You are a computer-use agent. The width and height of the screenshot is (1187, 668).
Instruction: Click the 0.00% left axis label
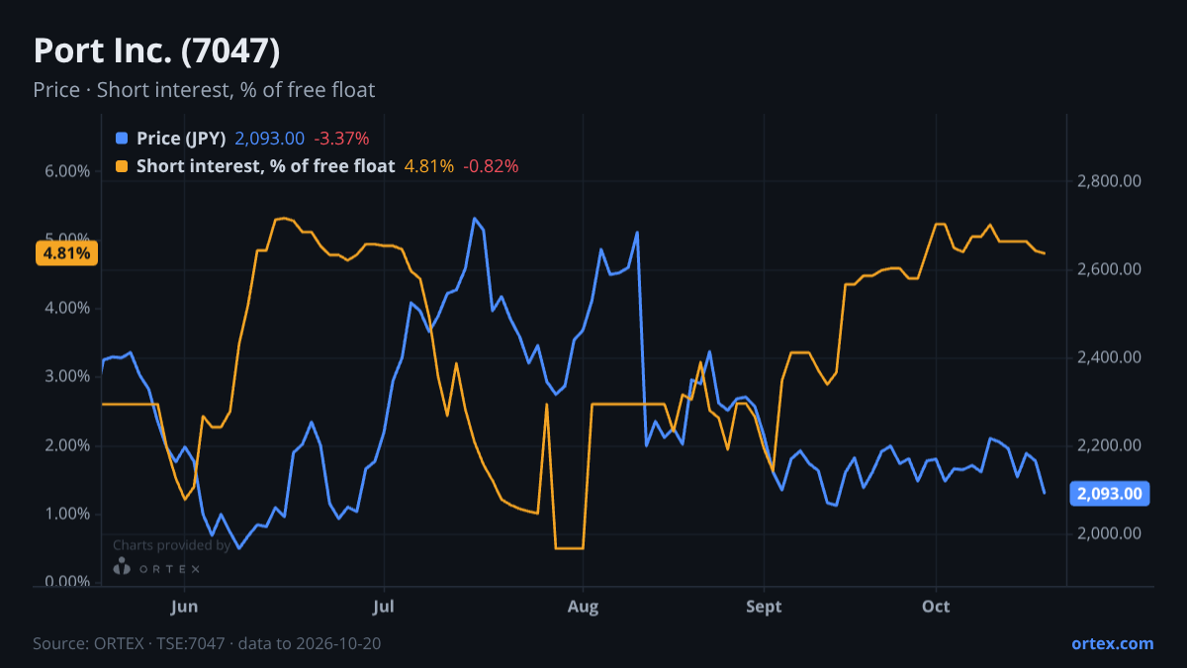[x=68, y=582]
